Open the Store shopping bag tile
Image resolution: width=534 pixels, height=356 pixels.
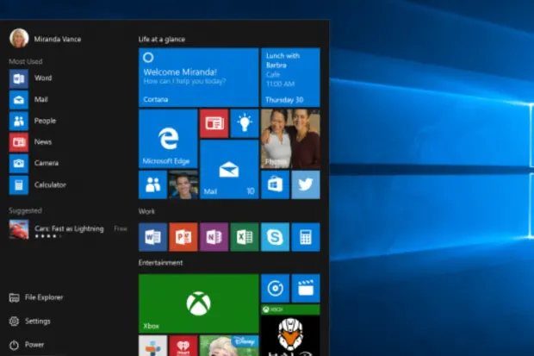click(275, 184)
